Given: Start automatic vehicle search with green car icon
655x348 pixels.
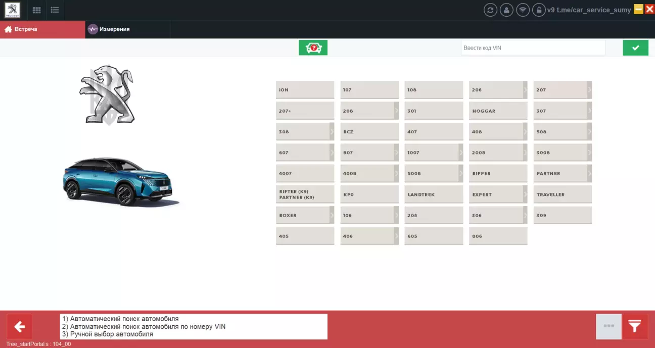Looking at the screenshot, I should 313,47.
